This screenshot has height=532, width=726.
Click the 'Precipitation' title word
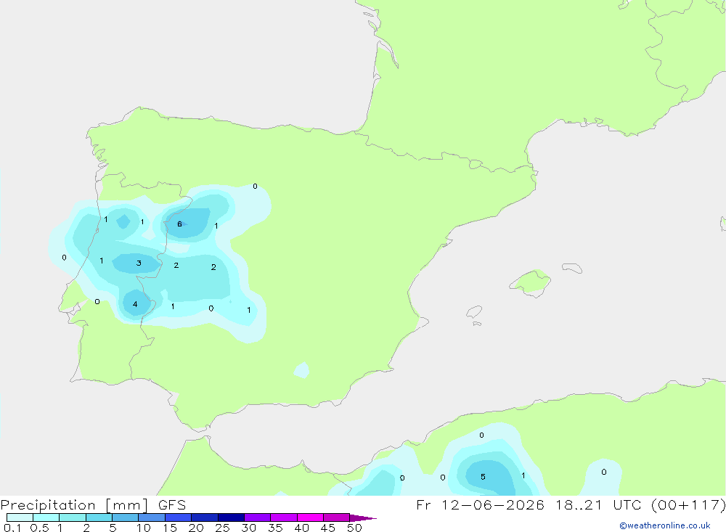(x=48, y=505)
